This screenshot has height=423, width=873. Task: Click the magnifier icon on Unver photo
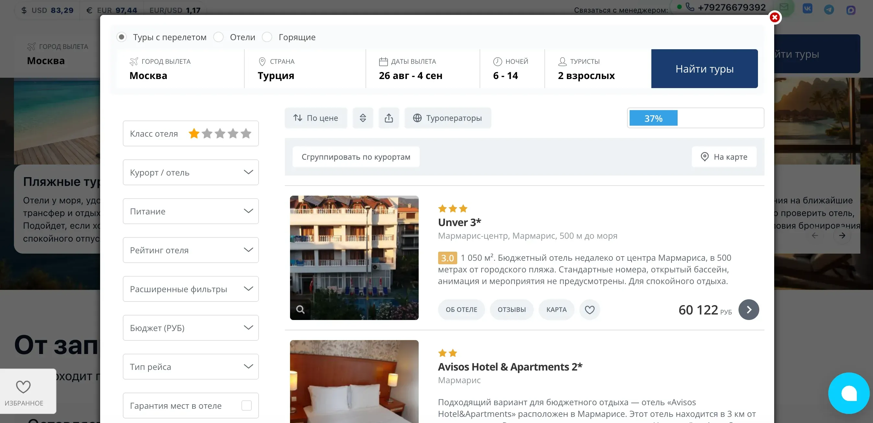(300, 309)
